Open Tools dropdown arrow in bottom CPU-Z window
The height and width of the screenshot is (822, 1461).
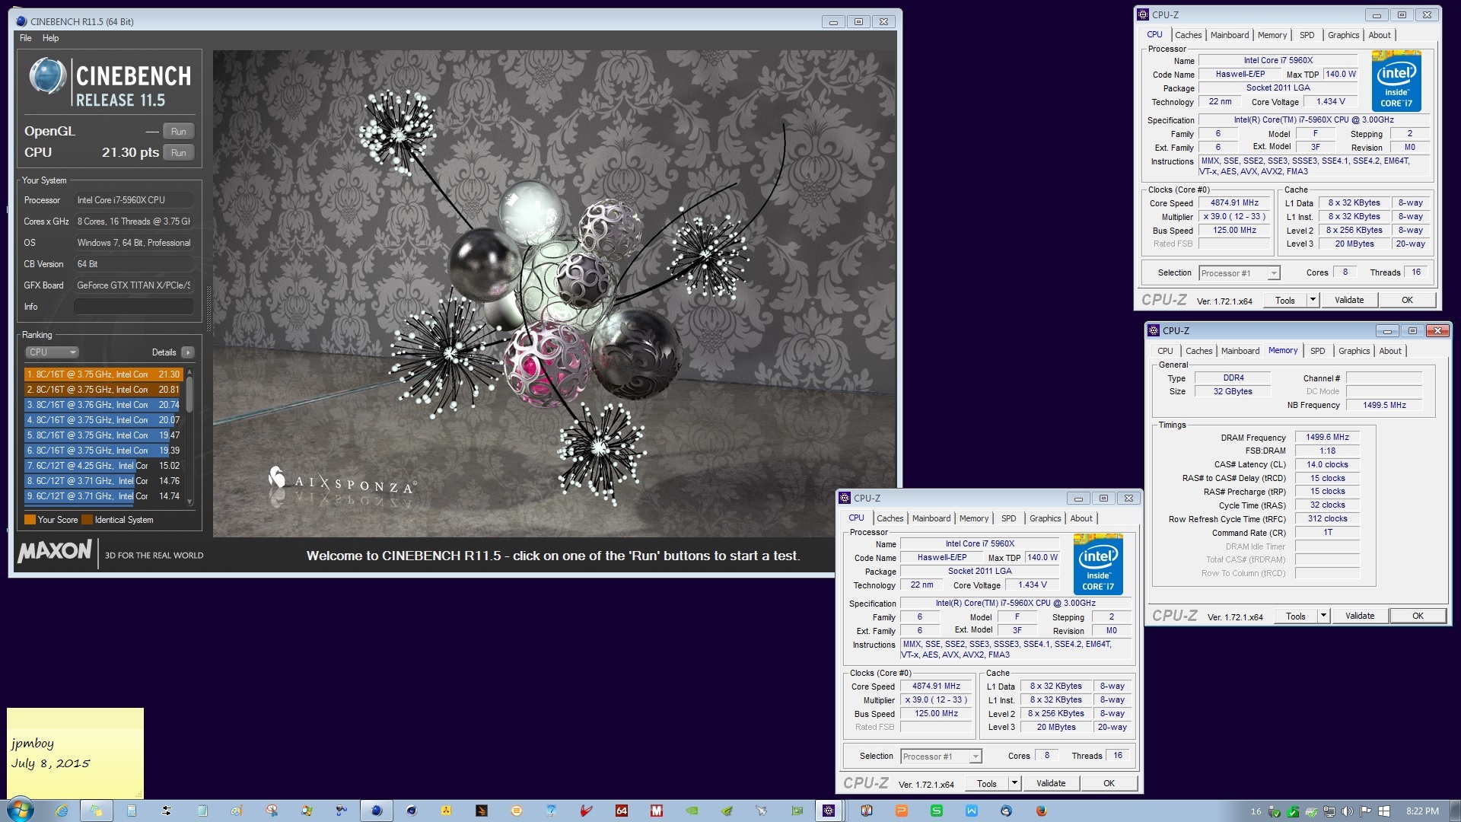coord(1014,783)
